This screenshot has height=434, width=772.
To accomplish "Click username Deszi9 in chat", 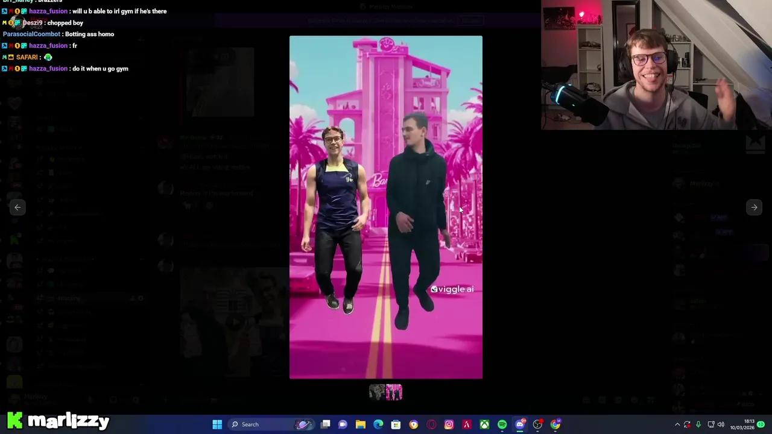I will point(33,23).
